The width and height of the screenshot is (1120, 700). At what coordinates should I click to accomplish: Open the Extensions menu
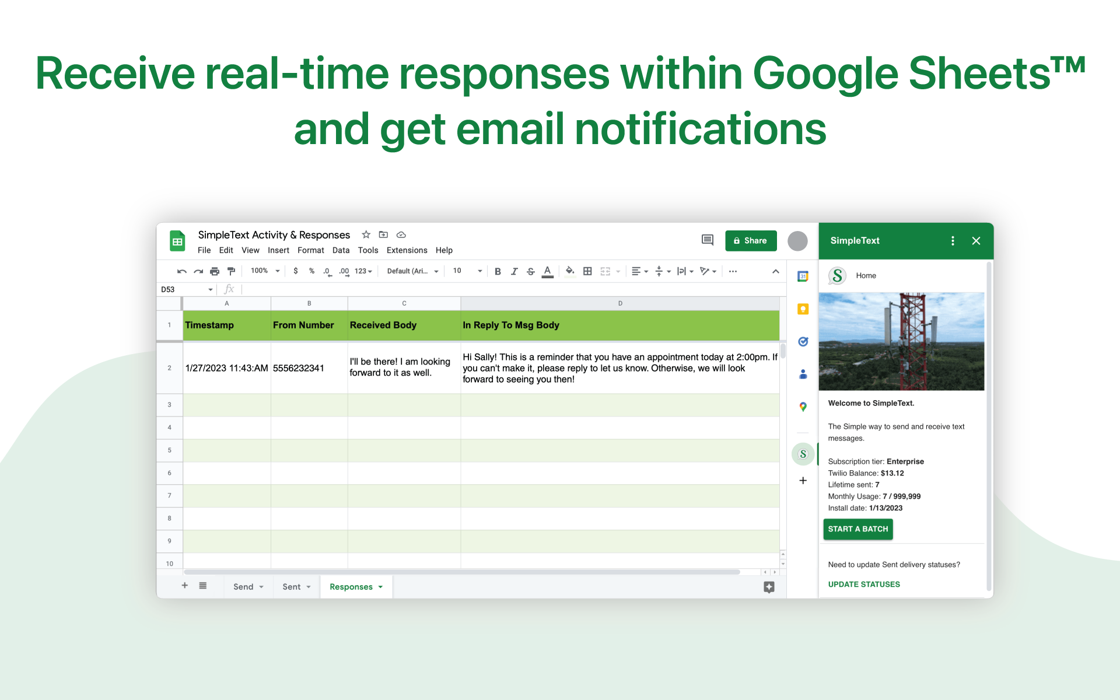pos(407,250)
